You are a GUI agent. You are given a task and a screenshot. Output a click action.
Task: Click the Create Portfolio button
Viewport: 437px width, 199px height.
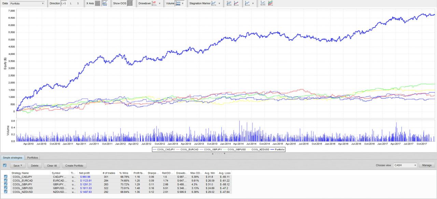point(74,166)
